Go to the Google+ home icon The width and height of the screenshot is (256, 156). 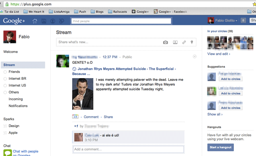click(35, 21)
